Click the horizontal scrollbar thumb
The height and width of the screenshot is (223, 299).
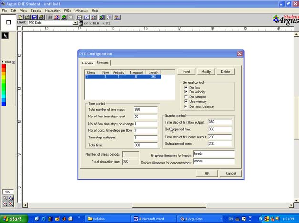[x=169, y=205]
